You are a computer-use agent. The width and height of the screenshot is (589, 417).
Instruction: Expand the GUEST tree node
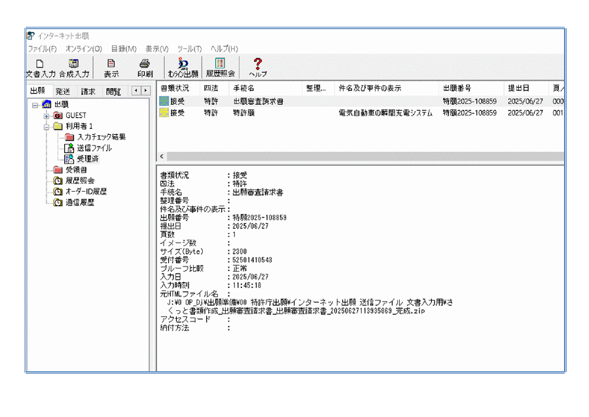tap(47, 115)
